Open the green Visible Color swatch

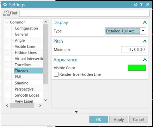point(137,68)
